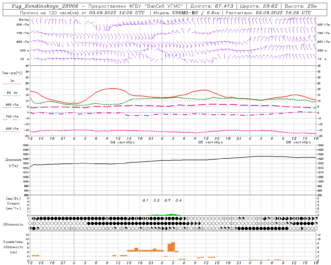Click the '05 сентября' date label

click(210, 142)
